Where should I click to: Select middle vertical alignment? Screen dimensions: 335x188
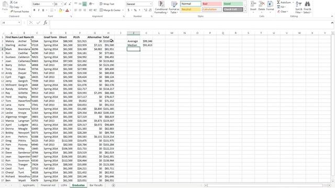tap(80, 4)
